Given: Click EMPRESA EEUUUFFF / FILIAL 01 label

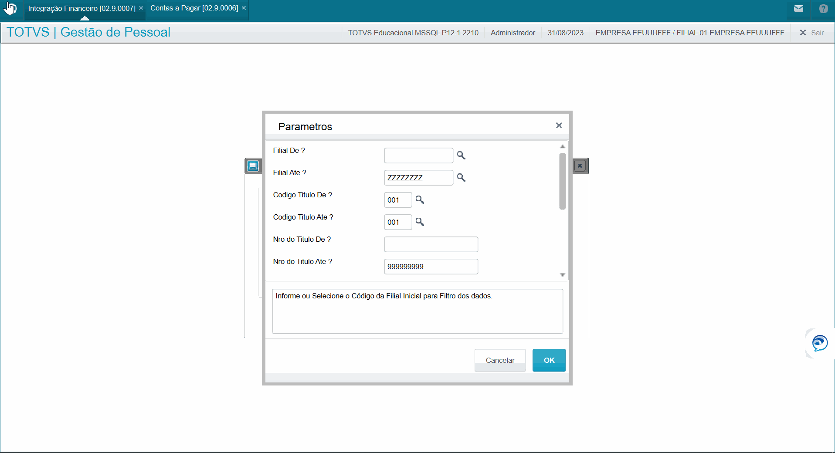Looking at the screenshot, I should 689,33.
